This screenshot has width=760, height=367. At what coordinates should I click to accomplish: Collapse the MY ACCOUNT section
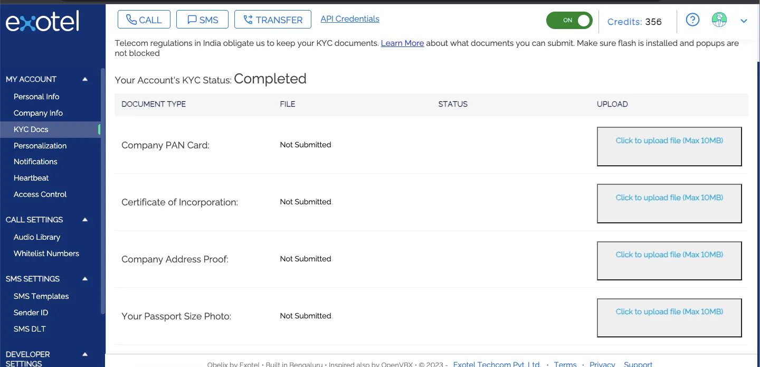[85, 79]
